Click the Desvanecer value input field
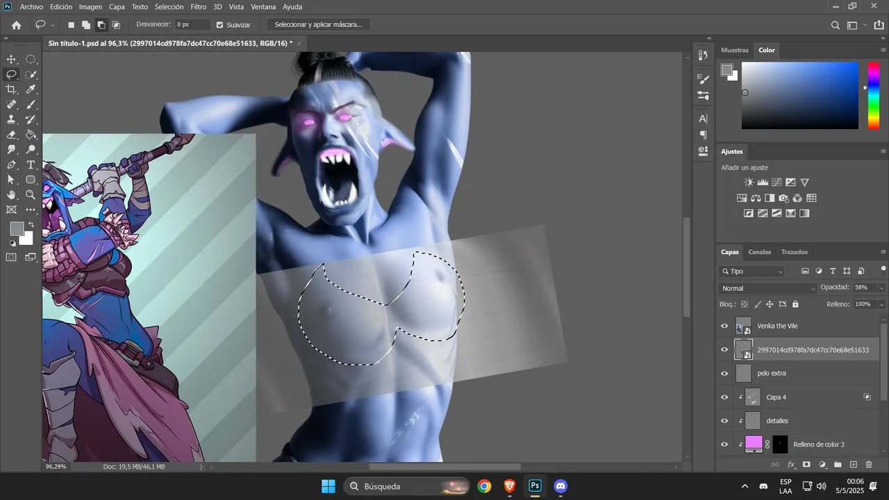Viewport: 889px width, 500px height. [x=192, y=25]
